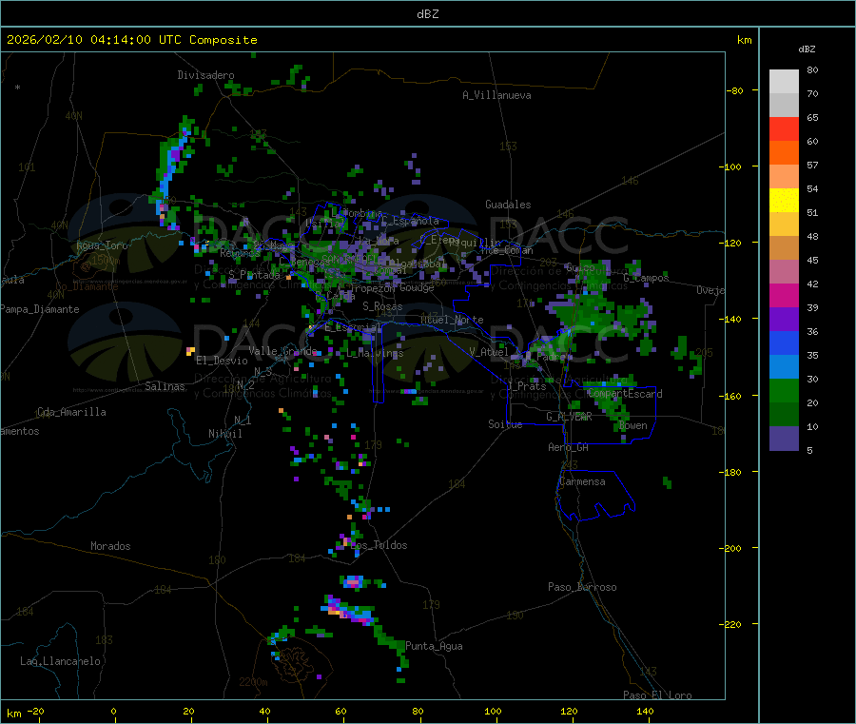856x724 pixels.
Task: Click the -120 y-axis tick label
Action: [730, 243]
